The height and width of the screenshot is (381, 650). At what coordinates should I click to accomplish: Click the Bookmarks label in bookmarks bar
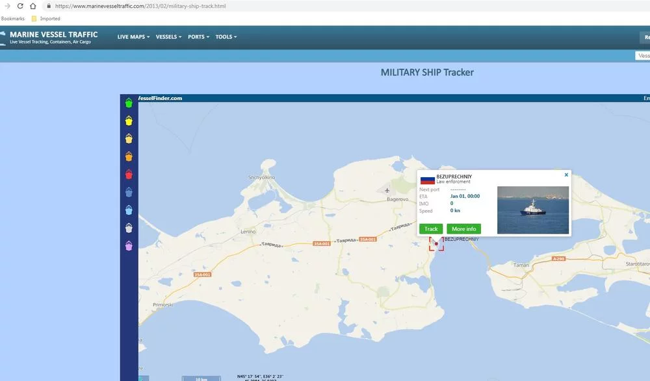tap(12, 19)
